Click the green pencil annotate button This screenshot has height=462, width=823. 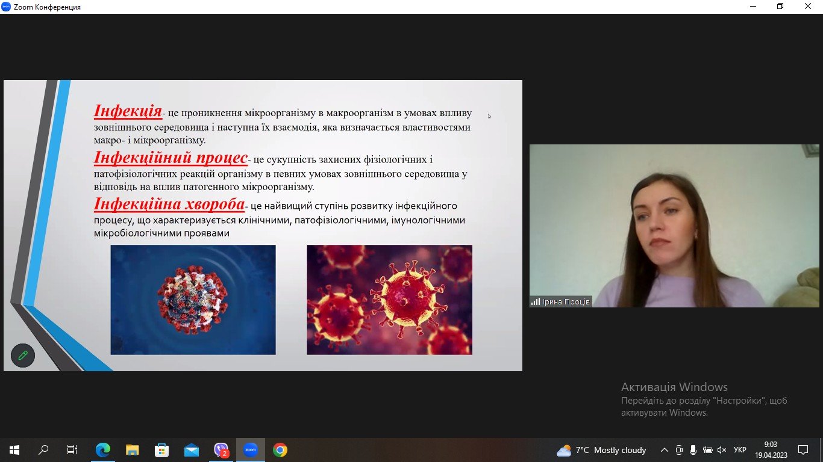click(x=23, y=355)
